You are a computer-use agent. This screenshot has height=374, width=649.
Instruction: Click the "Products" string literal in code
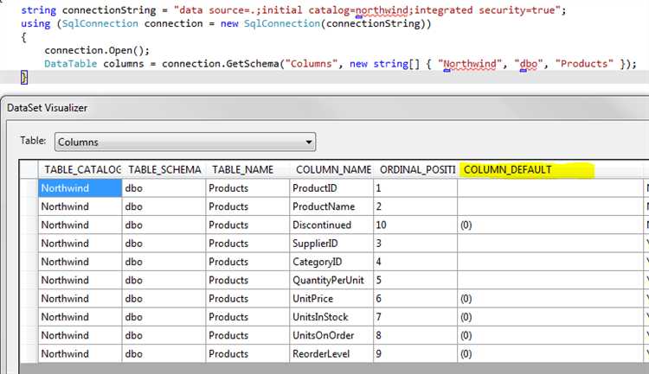pos(584,64)
